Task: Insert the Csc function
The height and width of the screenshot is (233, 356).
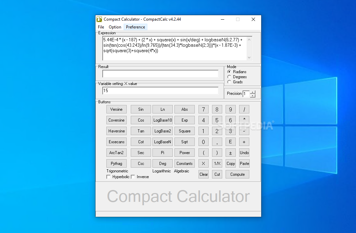Action: coord(141,164)
